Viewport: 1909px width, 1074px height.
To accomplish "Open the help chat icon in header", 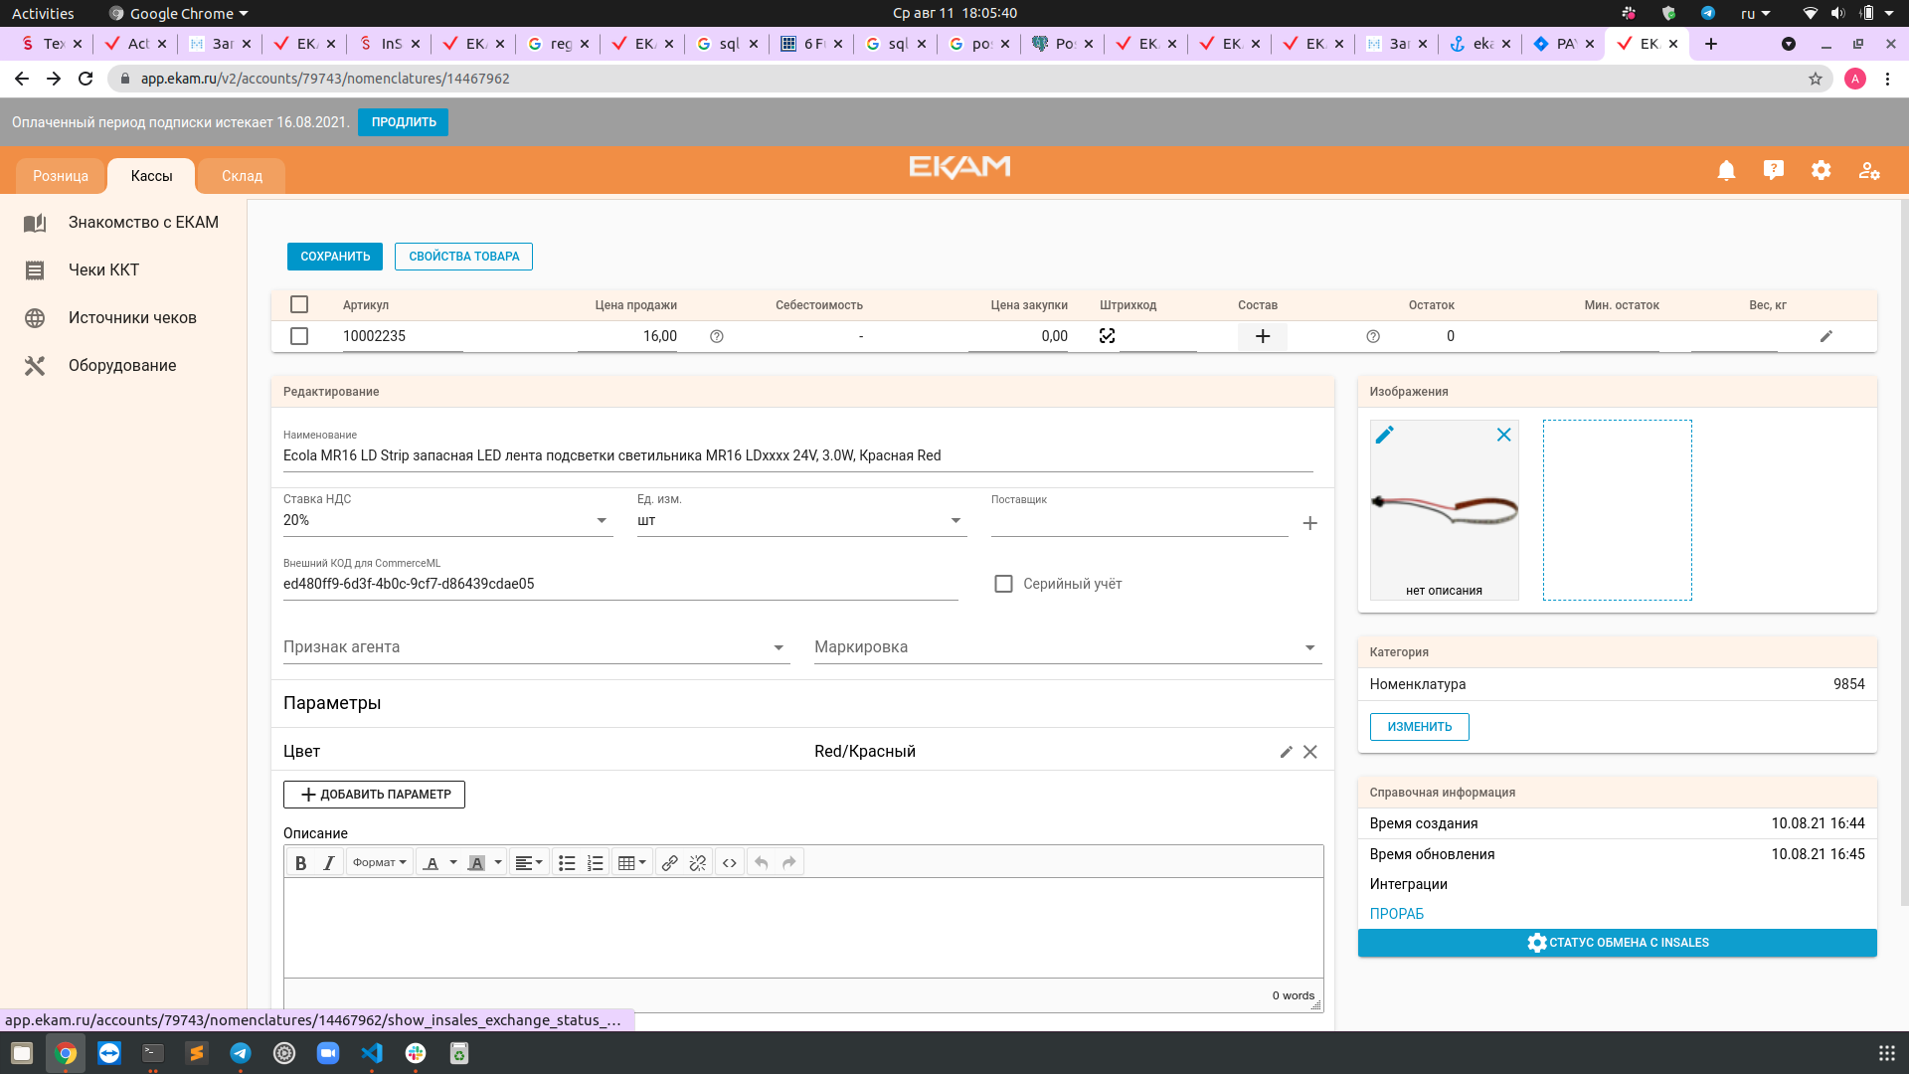I will [x=1773, y=170].
